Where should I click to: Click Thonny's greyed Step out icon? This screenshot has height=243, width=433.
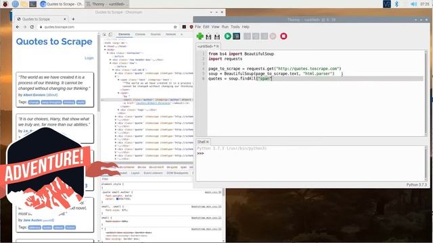pyautogui.click(x=265, y=36)
